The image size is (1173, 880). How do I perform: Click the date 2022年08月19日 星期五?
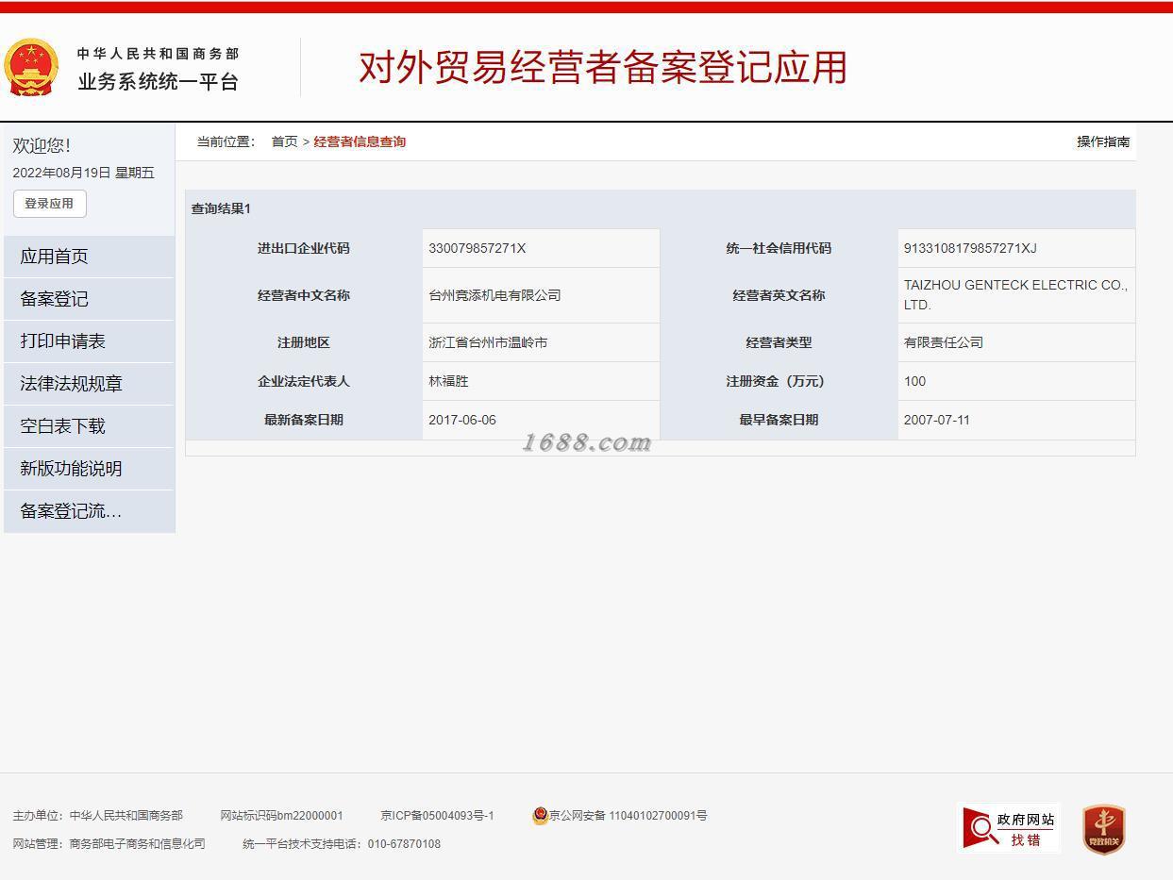click(x=83, y=173)
